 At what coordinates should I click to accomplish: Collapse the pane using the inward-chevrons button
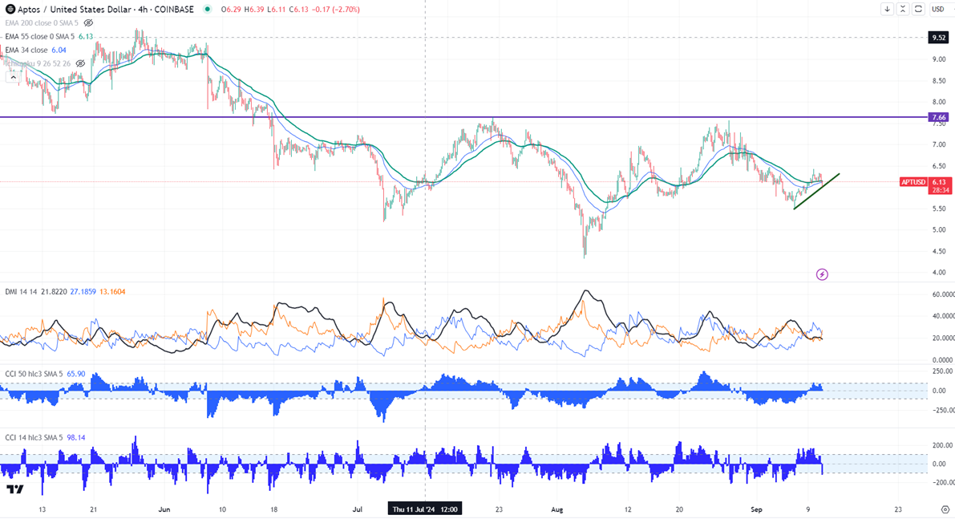pyautogui.click(x=903, y=9)
